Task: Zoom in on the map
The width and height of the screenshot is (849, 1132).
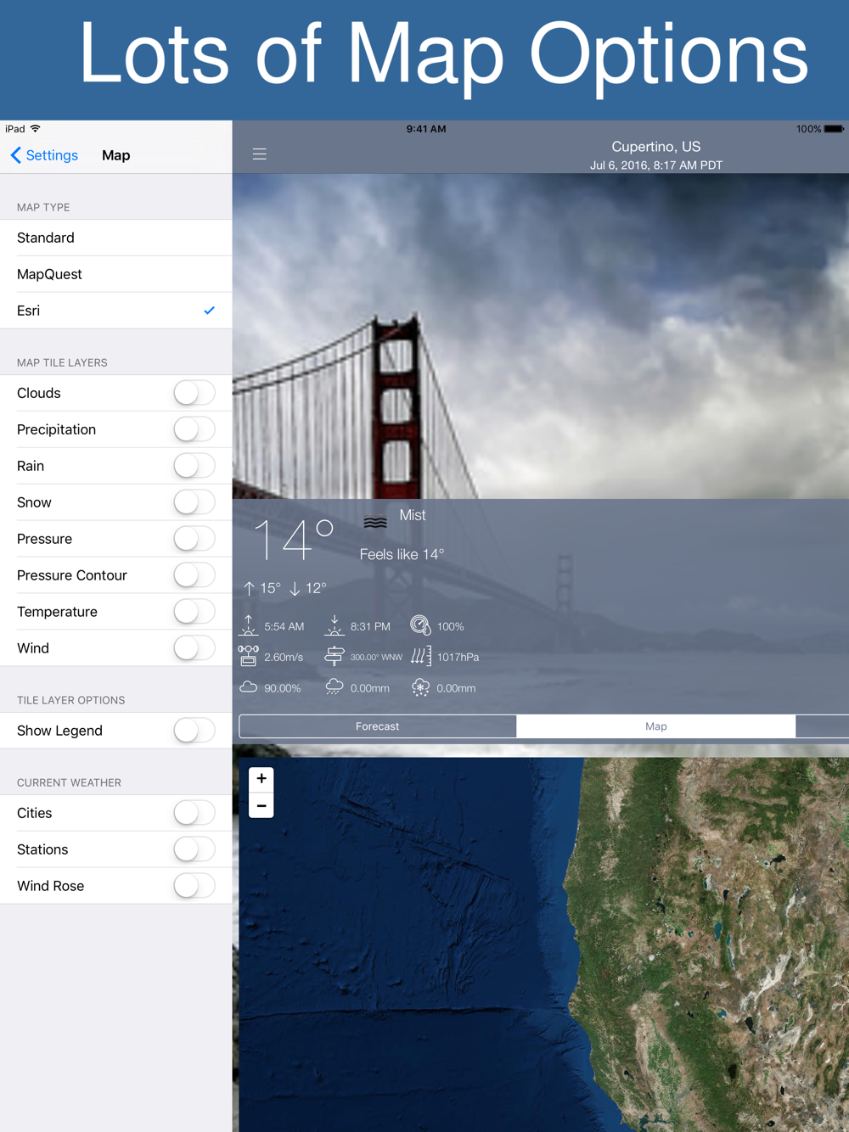Action: pos(261,779)
